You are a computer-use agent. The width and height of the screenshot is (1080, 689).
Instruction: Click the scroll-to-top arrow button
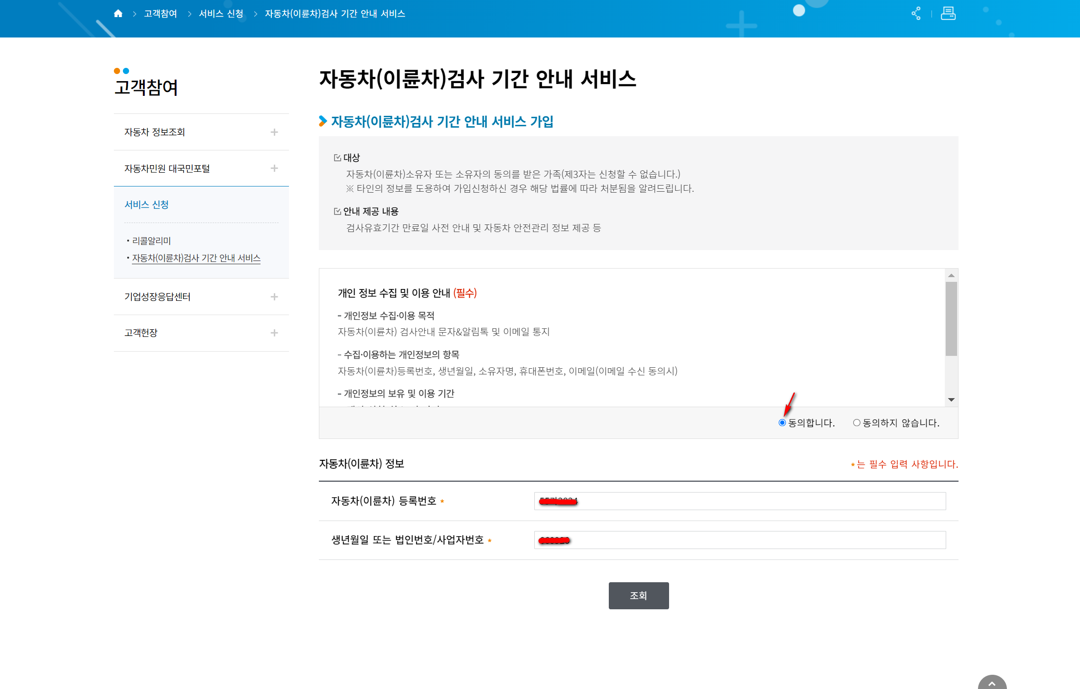point(992,683)
